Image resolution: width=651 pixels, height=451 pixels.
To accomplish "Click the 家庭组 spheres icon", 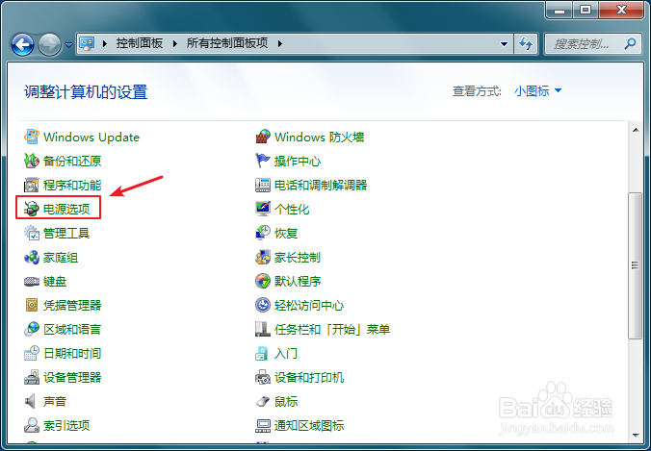I will click(32, 257).
